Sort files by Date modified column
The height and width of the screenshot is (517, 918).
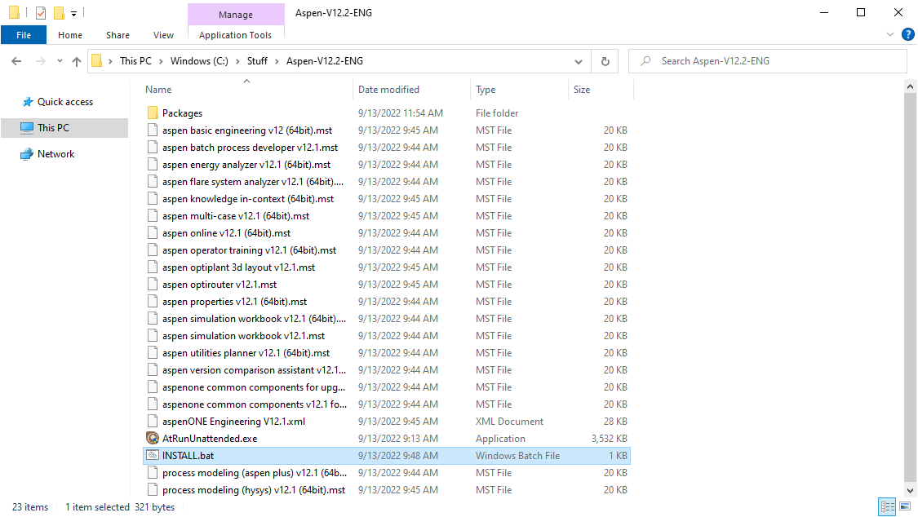(x=388, y=90)
